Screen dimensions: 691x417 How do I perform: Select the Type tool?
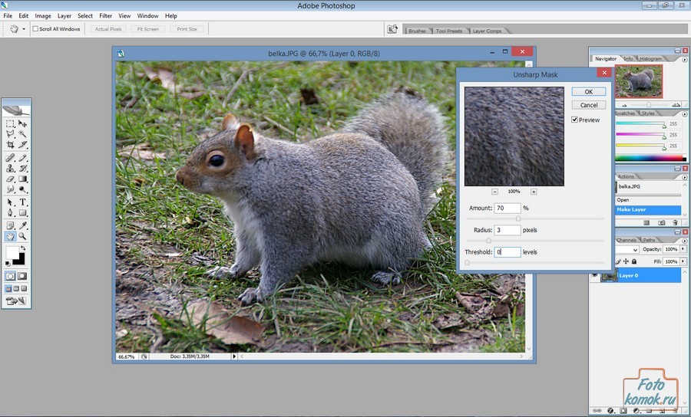pos(23,202)
